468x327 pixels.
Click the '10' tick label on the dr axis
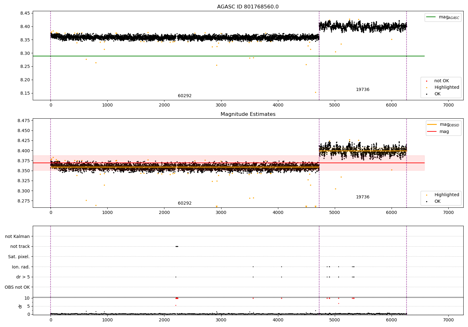[x=27, y=298]
